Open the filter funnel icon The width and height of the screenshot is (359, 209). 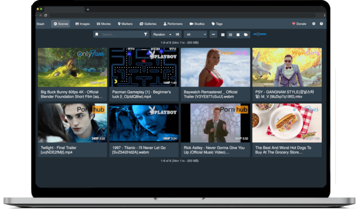[x=146, y=34]
